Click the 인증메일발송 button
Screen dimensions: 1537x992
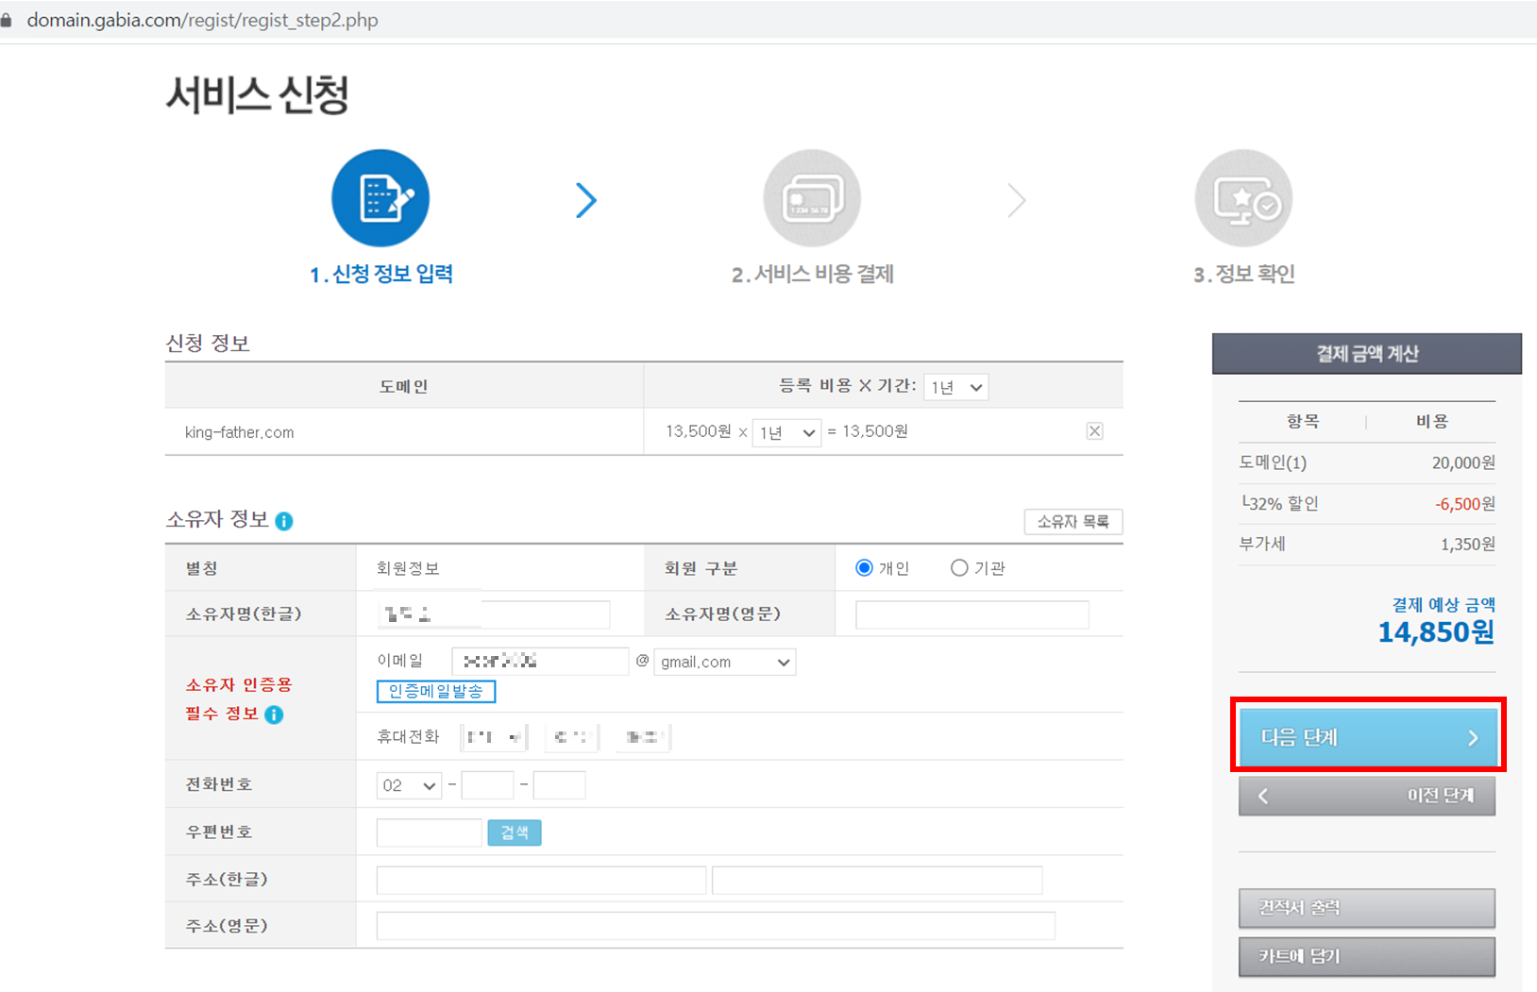point(435,691)
